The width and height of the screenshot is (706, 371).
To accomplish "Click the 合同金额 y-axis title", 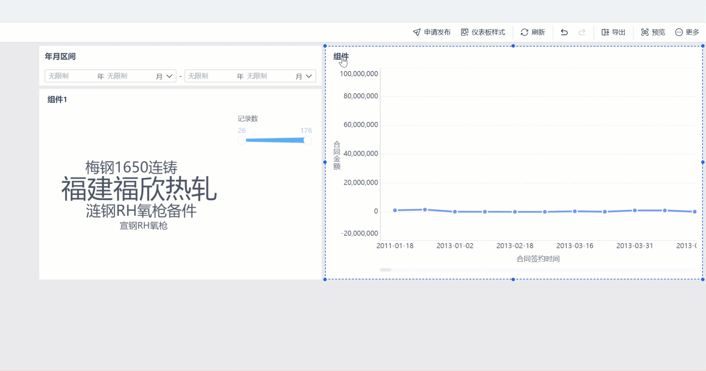I will pos(337,155).
